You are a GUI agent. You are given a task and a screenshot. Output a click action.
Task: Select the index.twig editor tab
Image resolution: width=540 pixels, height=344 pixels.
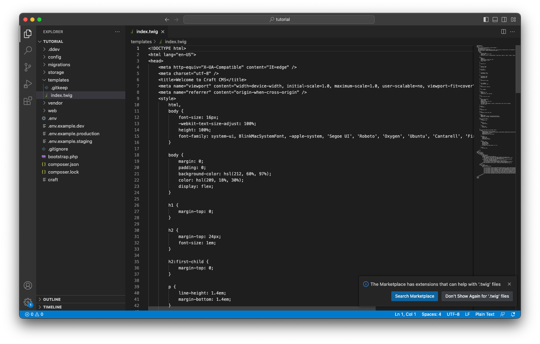[146, 31]
